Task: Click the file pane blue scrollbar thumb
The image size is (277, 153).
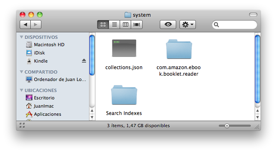Action: pos(257,69)
